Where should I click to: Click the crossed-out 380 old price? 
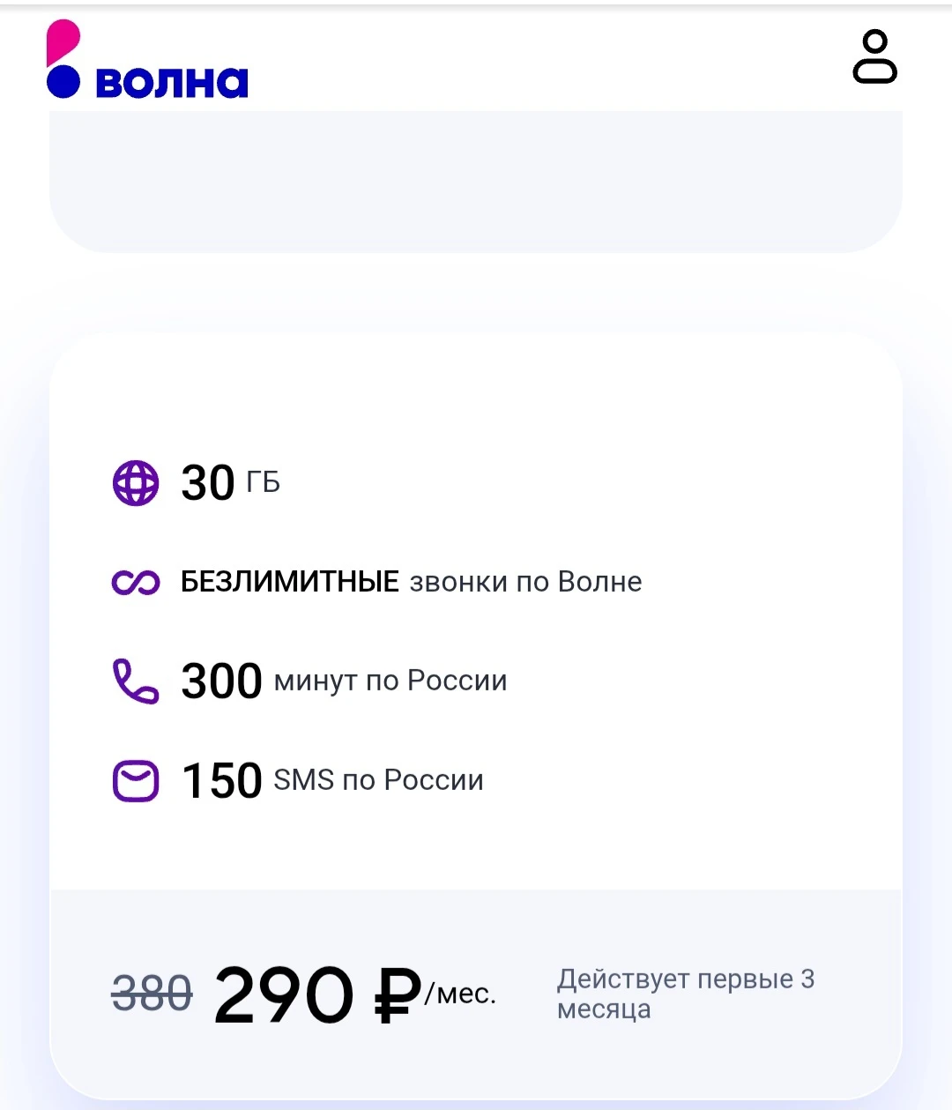pyautogui.click(x=152, y=995)
